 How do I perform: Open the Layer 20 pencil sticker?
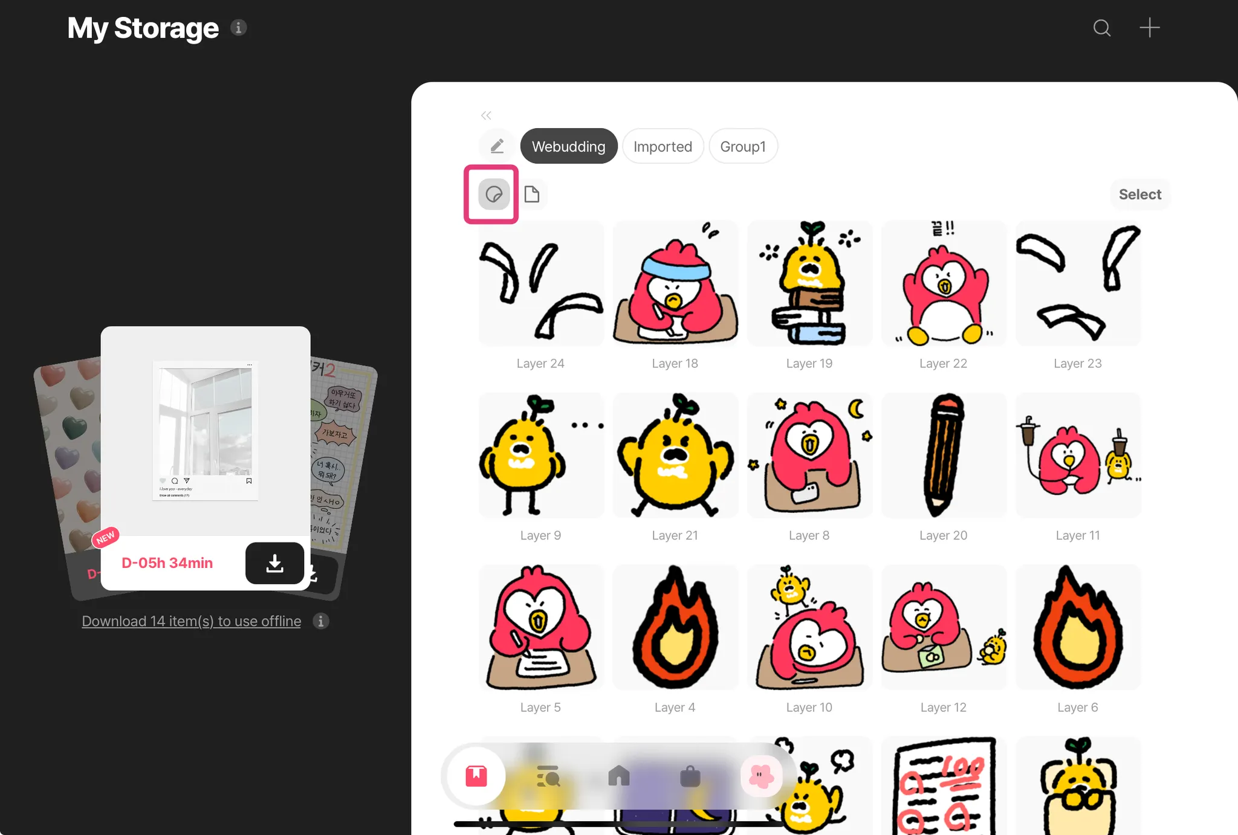point(943,456)
